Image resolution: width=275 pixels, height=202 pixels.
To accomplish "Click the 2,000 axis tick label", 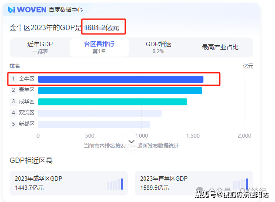I will tap(245, 136).
